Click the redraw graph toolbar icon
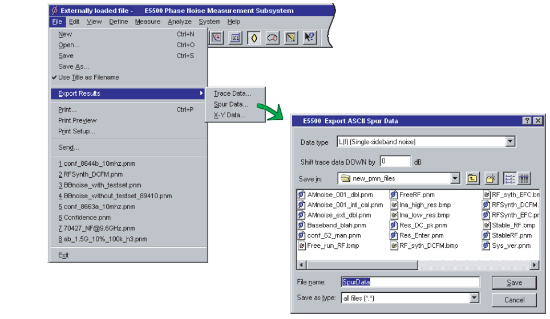This screenshot has height=319, width=550. point(216,38)
